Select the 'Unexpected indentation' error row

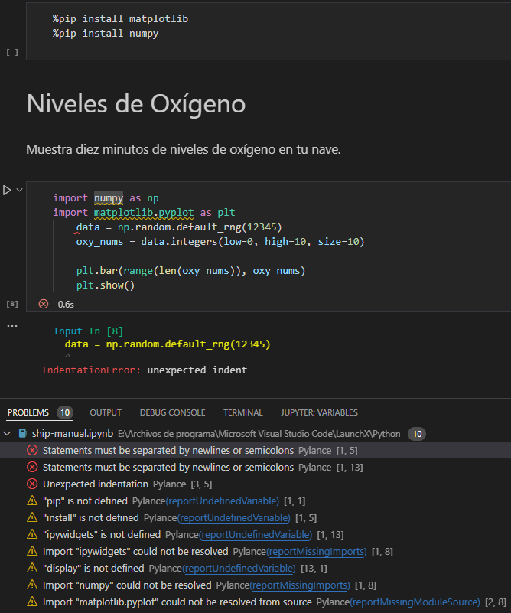click(255, 484)
